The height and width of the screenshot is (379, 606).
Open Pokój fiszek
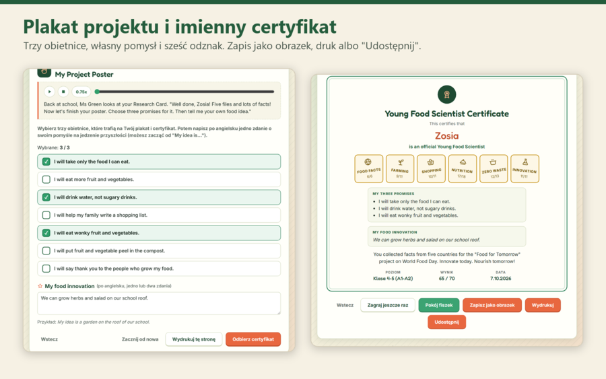click(x=438, y=305)
